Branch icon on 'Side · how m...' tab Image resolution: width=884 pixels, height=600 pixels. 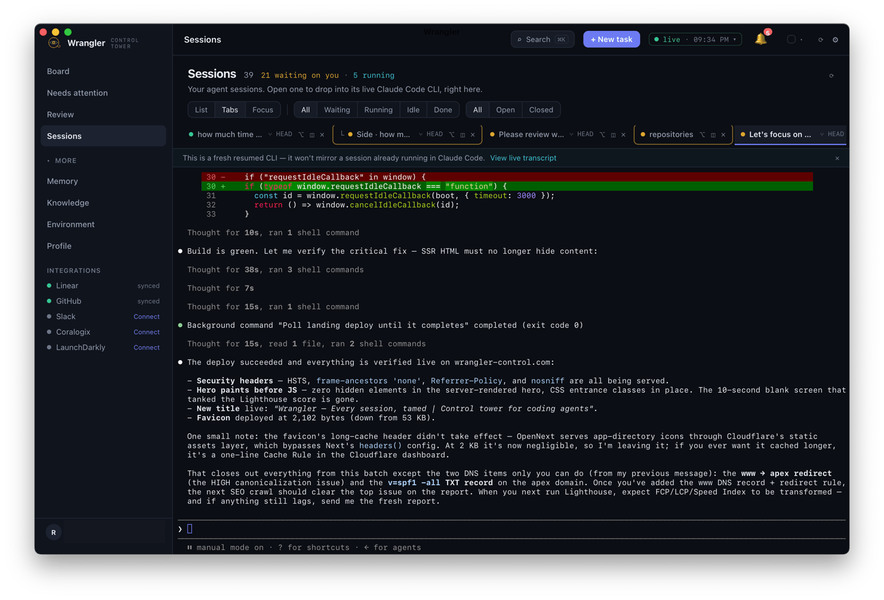click(452, 135)
